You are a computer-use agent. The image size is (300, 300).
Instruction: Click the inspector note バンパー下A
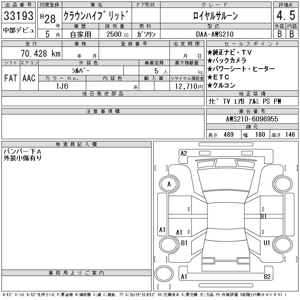click(x=22, y=151)
